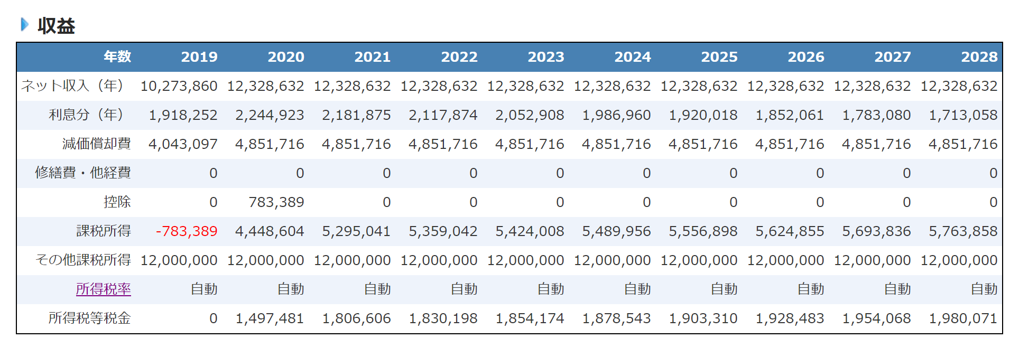Select the 2,244,923 interest cell
The height and width of the screenshot is (348, 1019).
(x=270, y=115)
